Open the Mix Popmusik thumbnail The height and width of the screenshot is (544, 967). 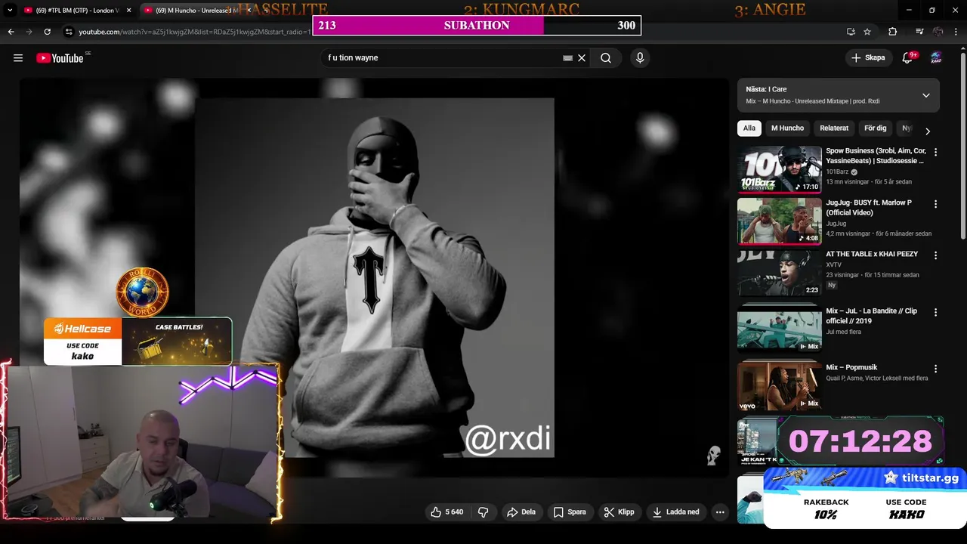(x=780, y=386)
